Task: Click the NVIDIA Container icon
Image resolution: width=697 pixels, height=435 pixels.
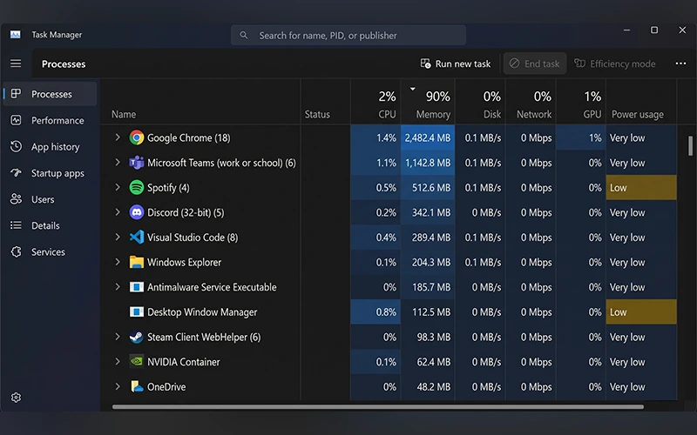Action: 137,361
